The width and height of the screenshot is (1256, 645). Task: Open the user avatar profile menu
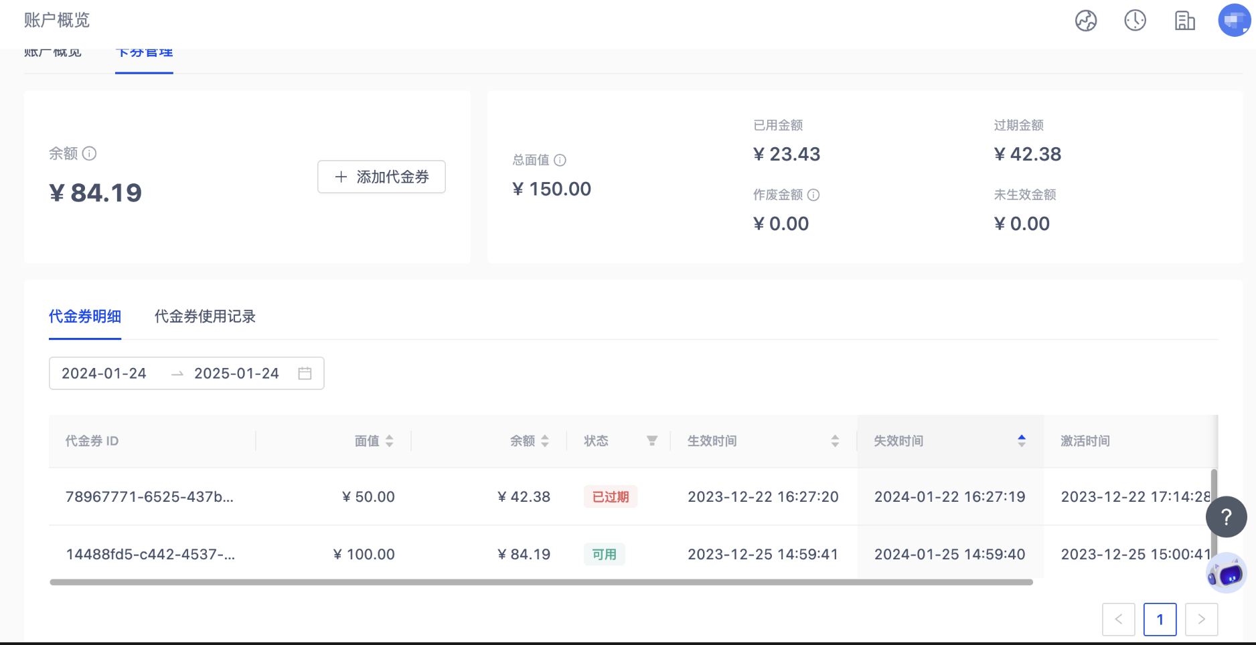click(x=1234, y=21)
